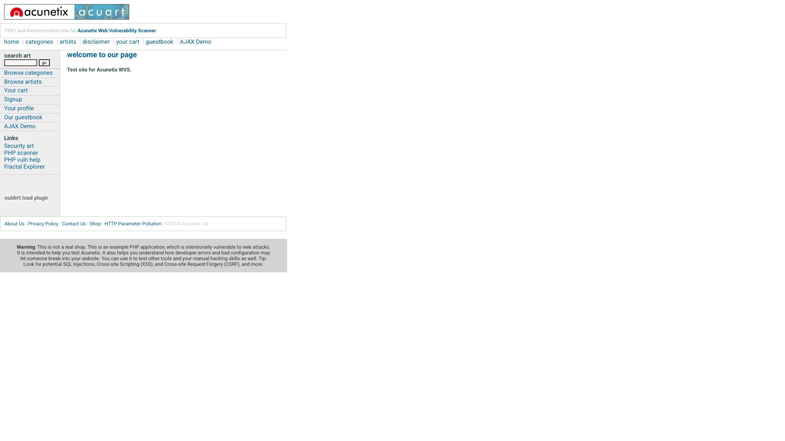Follow the Security art link
The width and height of the screenshot is (785, 441).
[19, 146]
